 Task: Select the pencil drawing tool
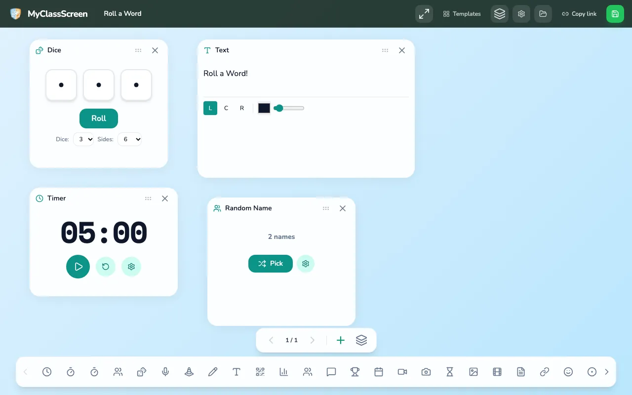[213, 372]
